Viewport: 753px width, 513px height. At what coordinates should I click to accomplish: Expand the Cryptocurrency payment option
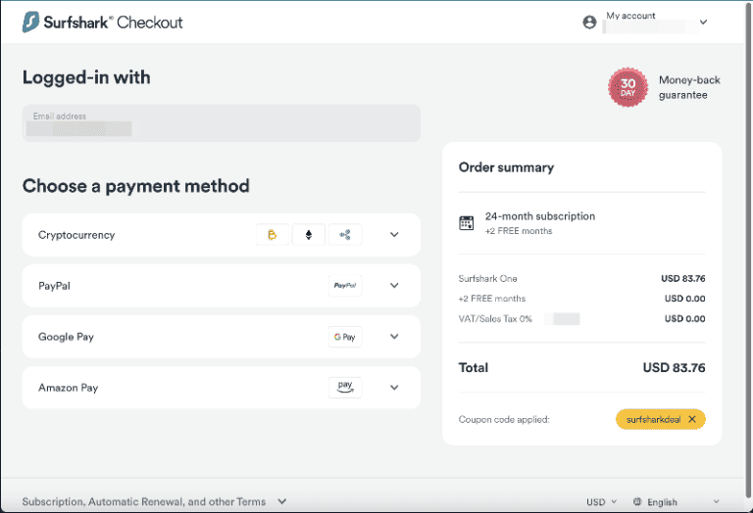point(394,235)
